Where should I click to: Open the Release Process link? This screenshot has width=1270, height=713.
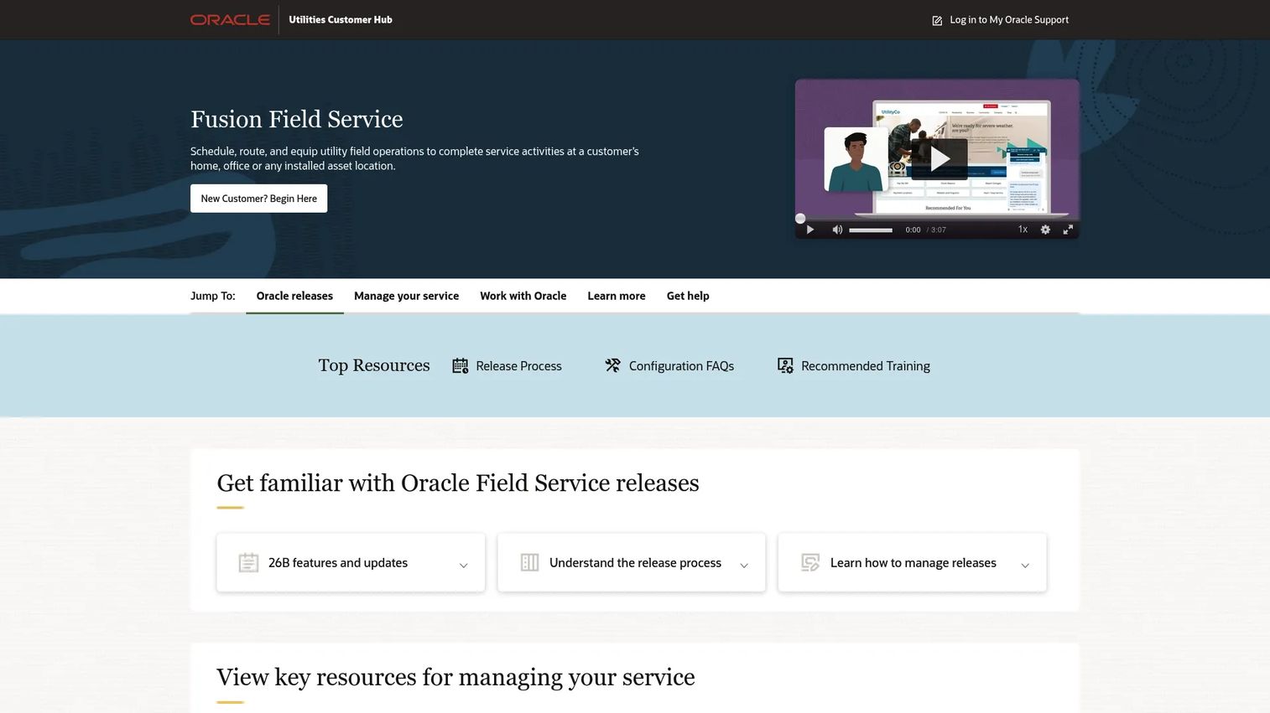(x=518, y=366)
